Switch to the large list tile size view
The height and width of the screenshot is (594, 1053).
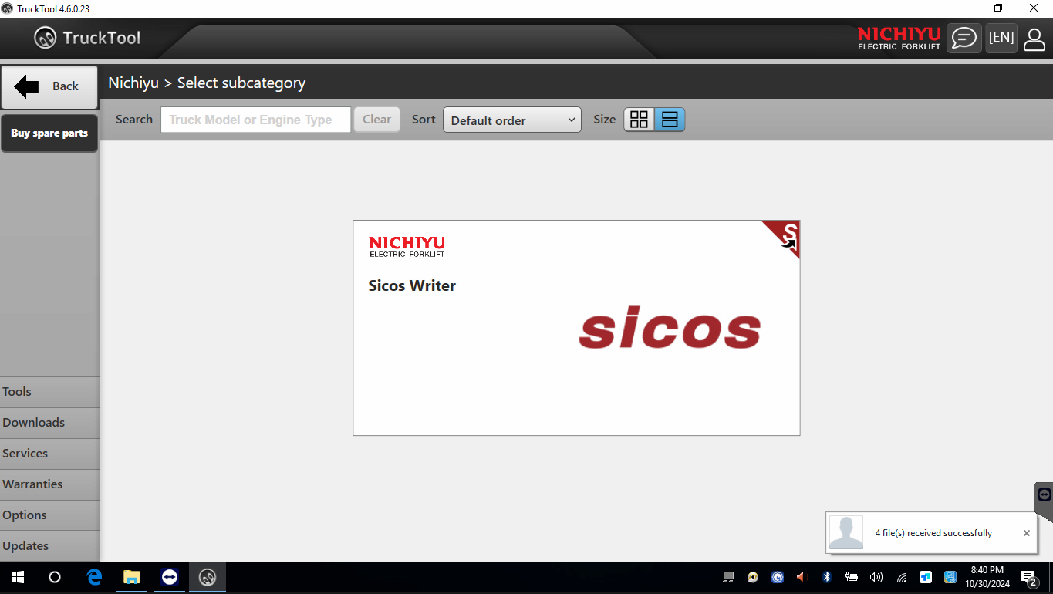670,120
